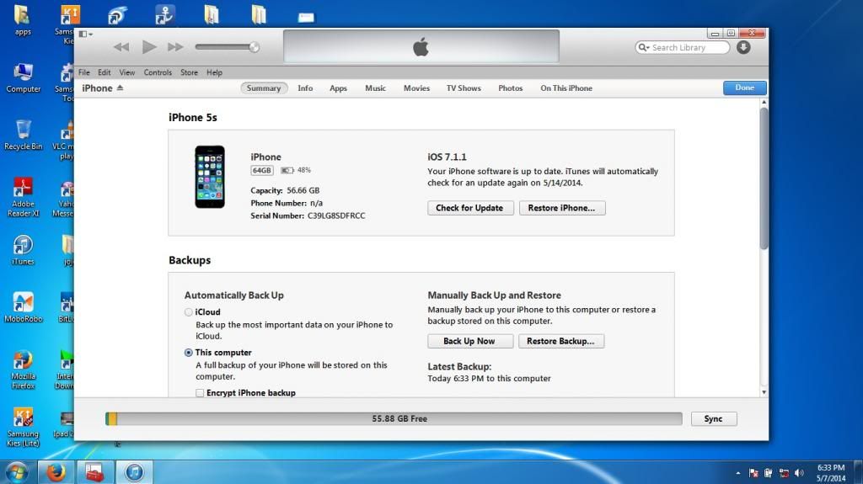
Task: Open Computer desktop icon
Action: (x=23, y=78)
